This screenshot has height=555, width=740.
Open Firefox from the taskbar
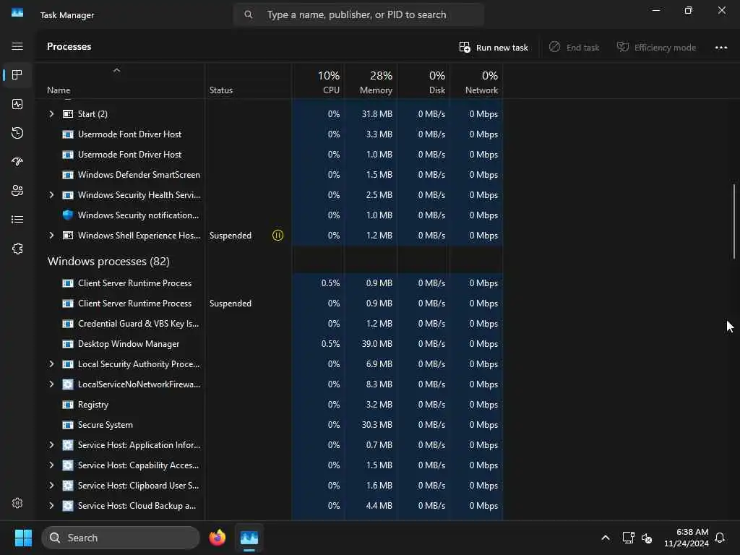tap(217, 538)
